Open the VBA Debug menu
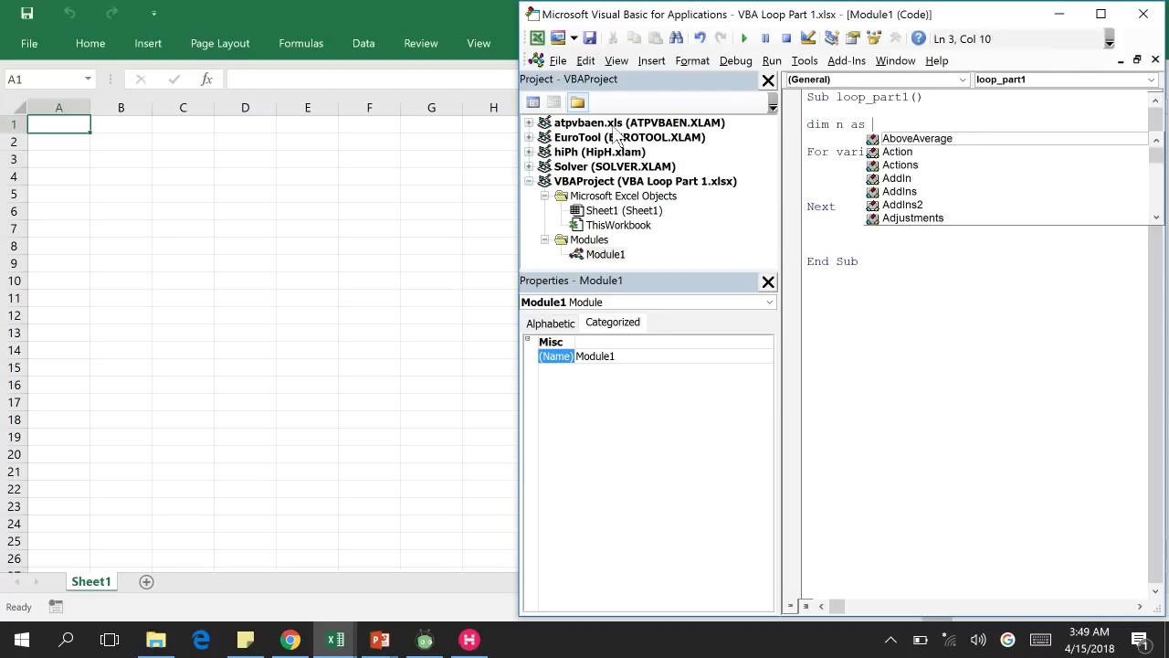Image resolution: width=1169 pixels, height=658 pixels. (735, 60)
